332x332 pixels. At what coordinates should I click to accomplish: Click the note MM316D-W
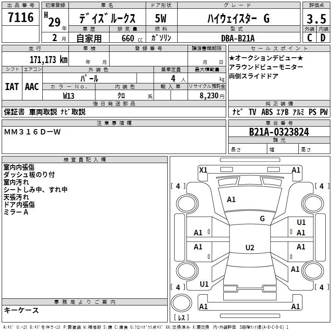(32, 132)
